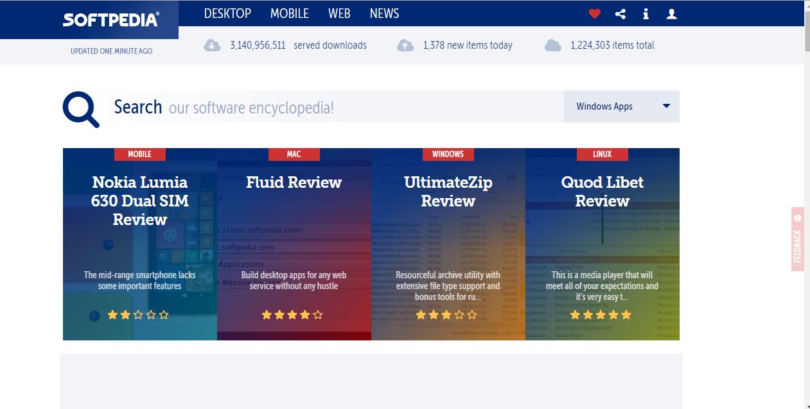Open the Feedback side tab

pos(798,239)
